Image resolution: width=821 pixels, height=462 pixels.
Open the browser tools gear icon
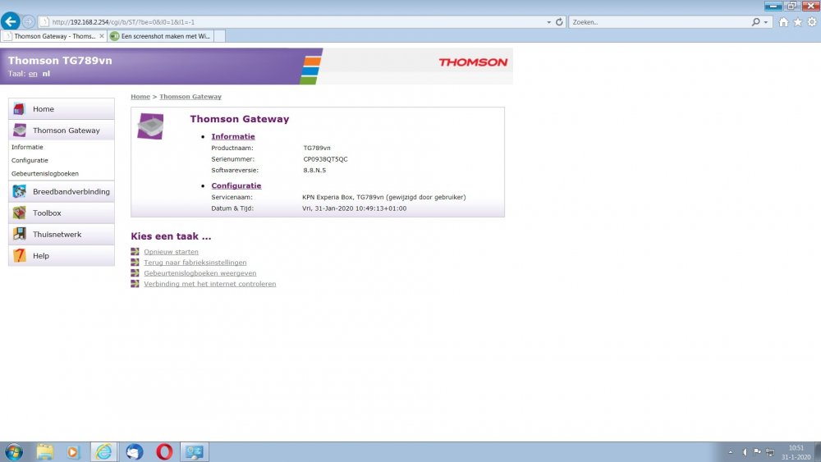[812, 22]
